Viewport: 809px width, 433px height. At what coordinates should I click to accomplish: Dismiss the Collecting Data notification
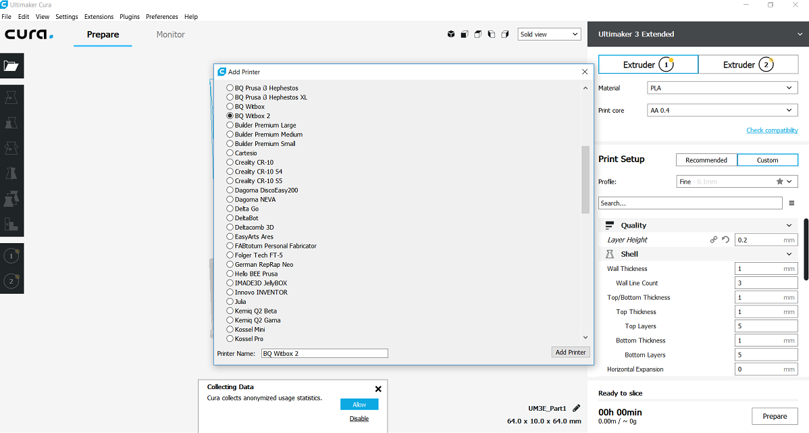[x=378, y=389]
